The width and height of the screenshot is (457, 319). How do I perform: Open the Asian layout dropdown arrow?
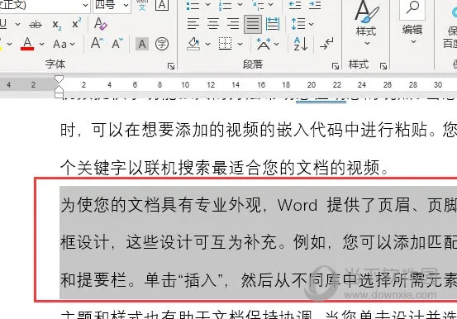coord(277,45)
